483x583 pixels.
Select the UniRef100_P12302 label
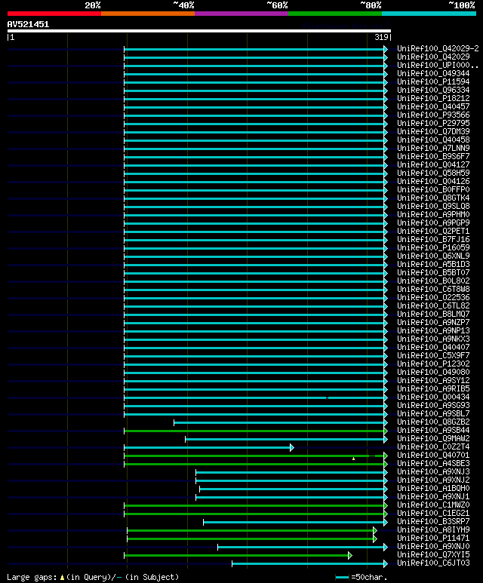tap(433, 364)
